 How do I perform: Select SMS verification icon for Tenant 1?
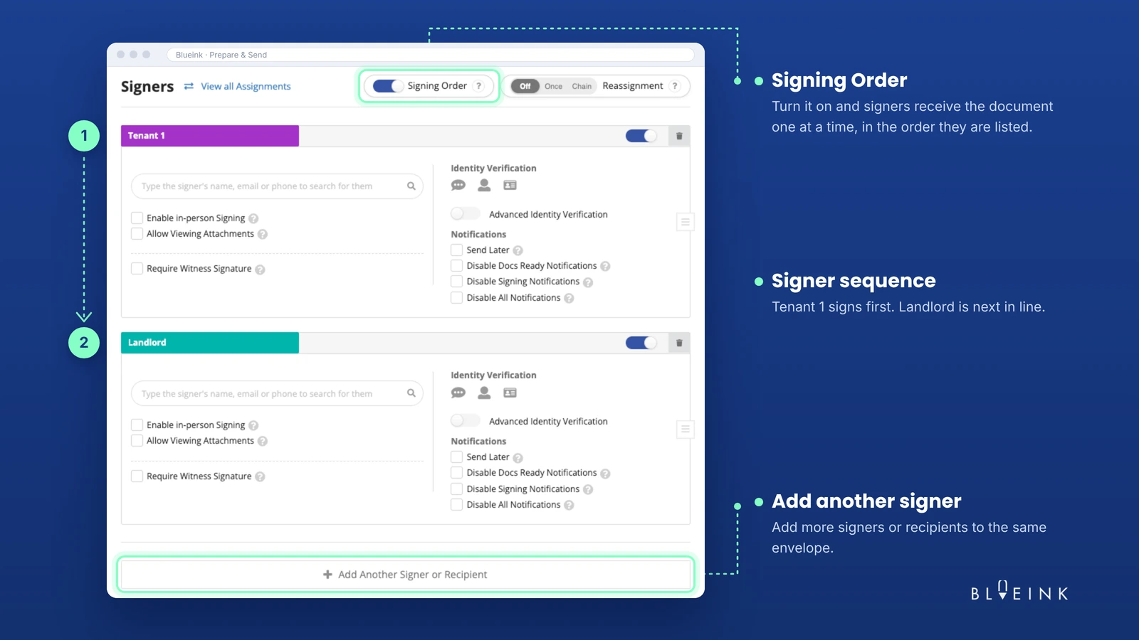458,186
